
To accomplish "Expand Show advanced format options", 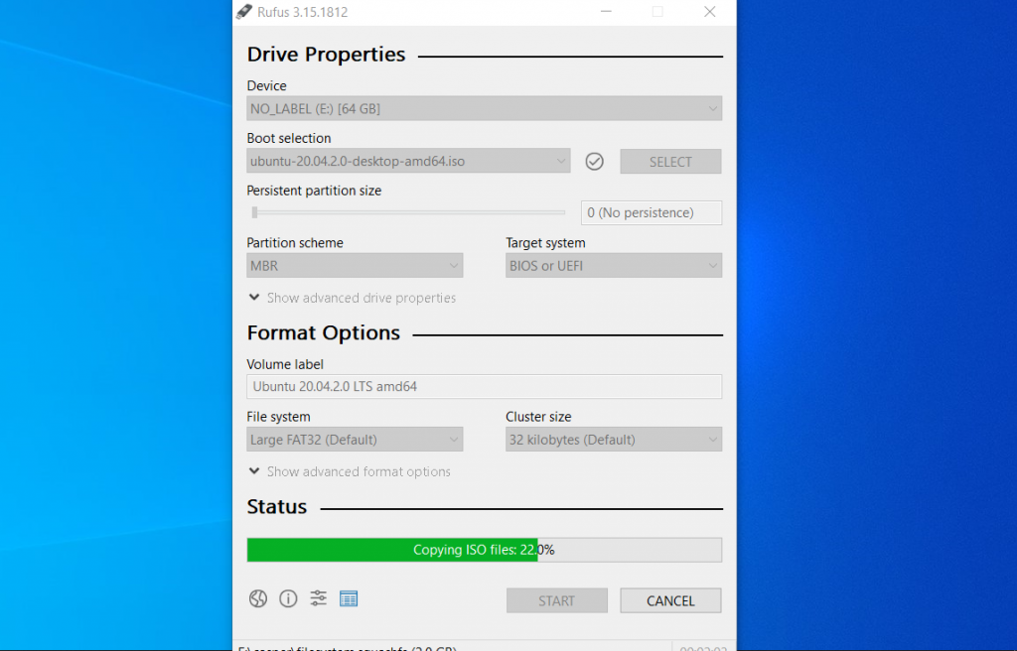I will 349,471.
